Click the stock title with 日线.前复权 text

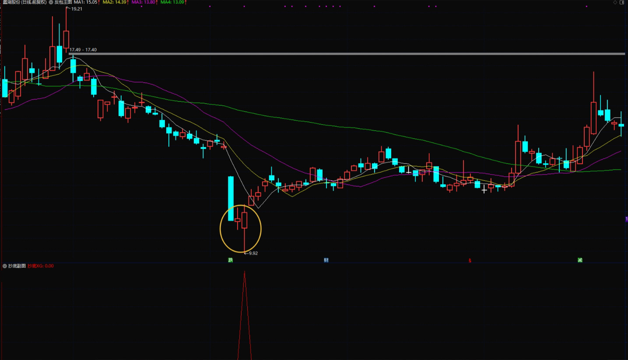click(x=24, y=2)
